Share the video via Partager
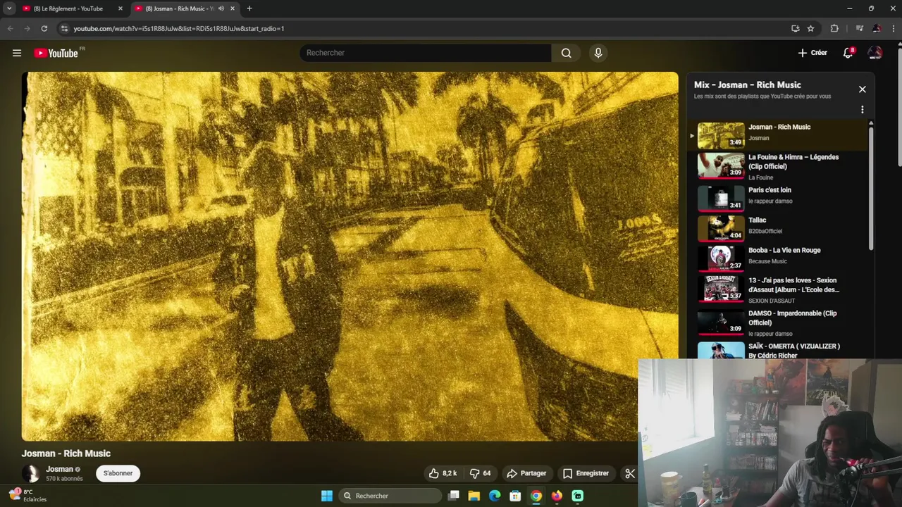902x507 pixels. point(526,473)
